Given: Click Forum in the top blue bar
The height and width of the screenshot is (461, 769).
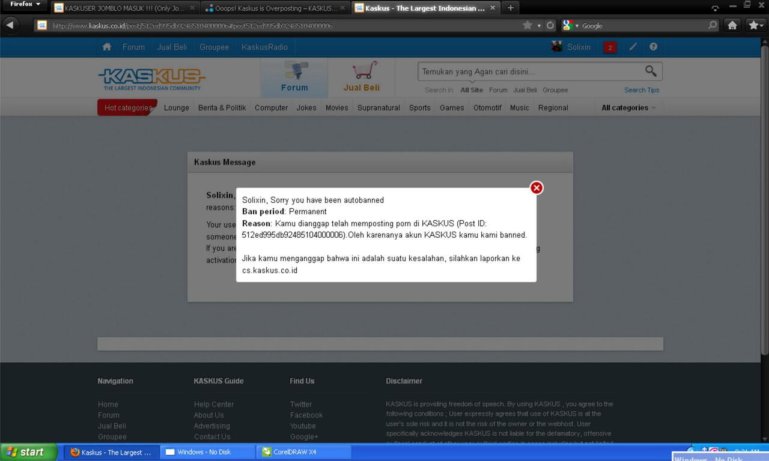Looking at the screenshot, I should pos(133,47).
